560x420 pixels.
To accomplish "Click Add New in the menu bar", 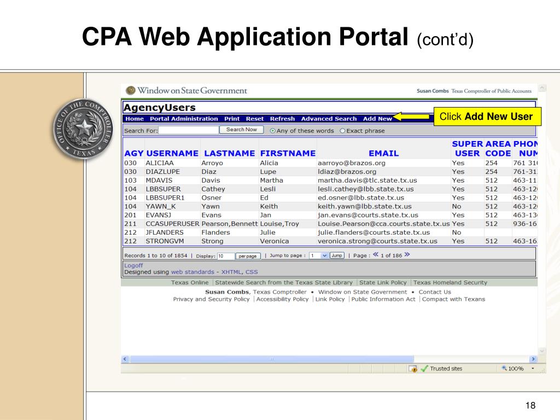I will (377, 119).
